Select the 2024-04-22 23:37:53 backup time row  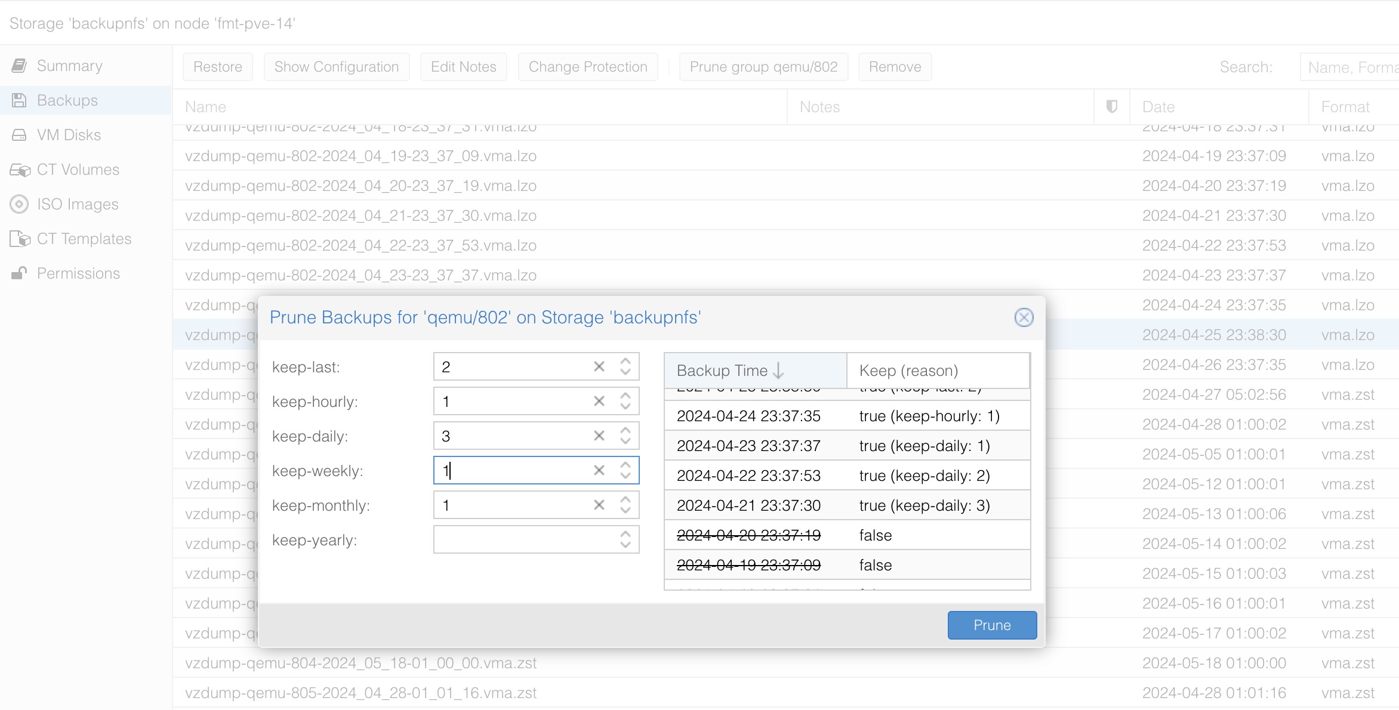748,476
